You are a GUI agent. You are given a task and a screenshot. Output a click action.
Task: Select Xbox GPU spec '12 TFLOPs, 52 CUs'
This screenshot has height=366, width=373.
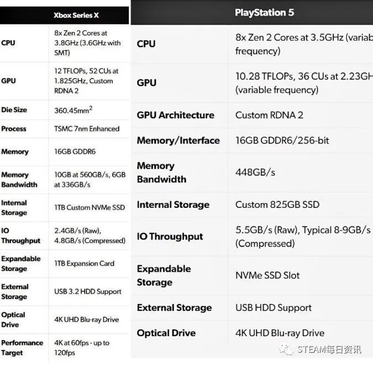tap(86, 81)
